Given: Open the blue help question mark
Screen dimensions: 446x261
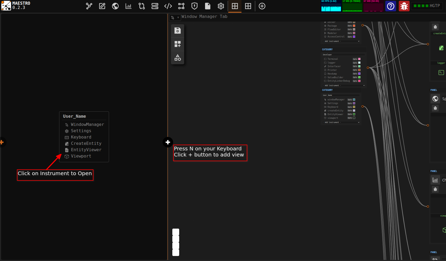Looking at the screenshot, I should pyautogui.click(x=391, y=6).
